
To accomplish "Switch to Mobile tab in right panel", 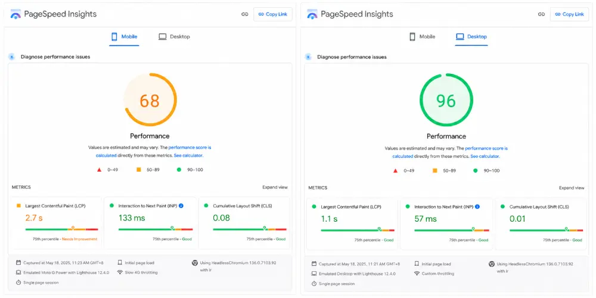I will pyautogui.click(x=422, y=37).
